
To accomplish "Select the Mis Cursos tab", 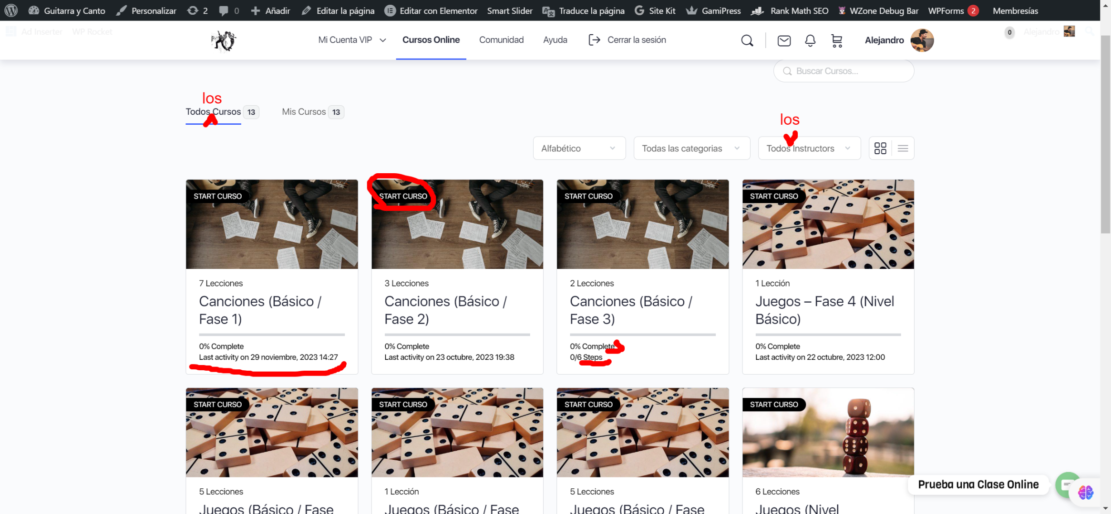I will (x=313, y=112).
